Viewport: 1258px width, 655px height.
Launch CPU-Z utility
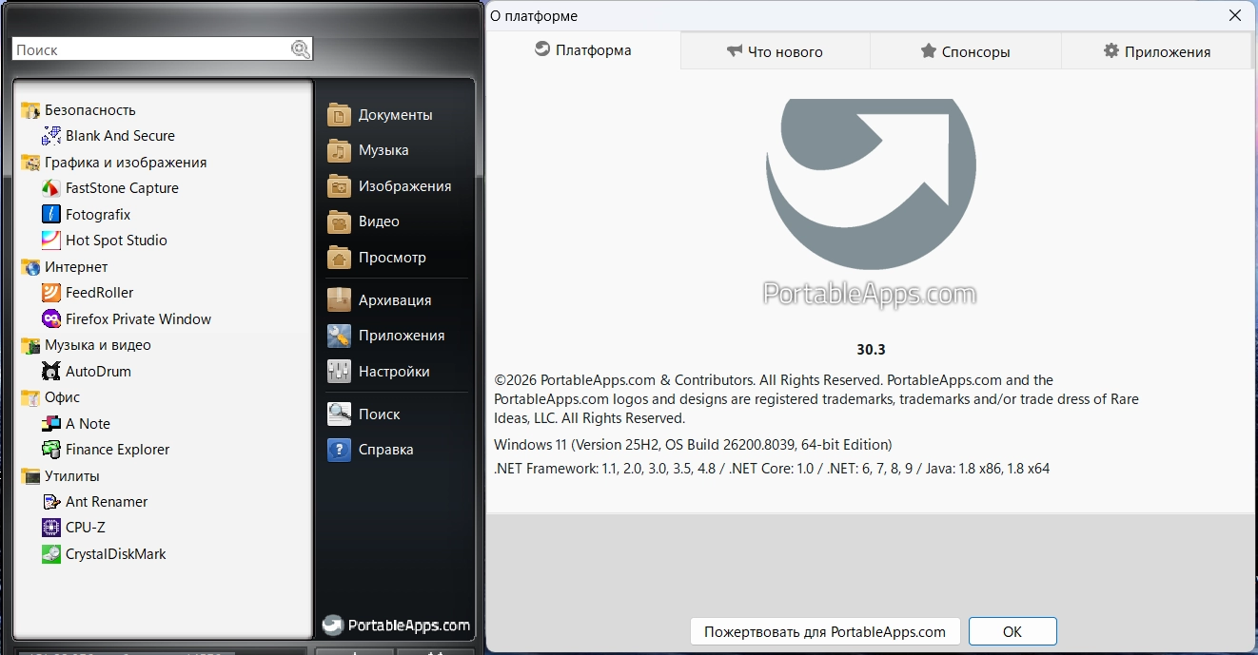click(x=73, y=528)
